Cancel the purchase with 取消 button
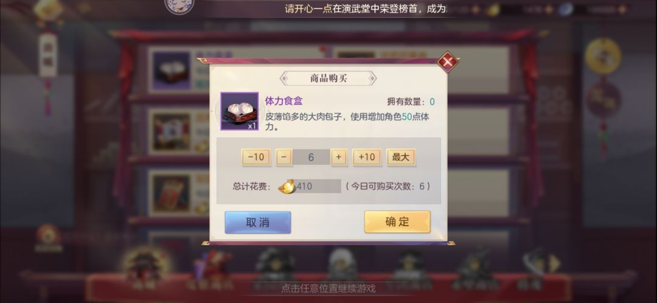Viewport: 657px width, 303px height. pos(258,222)
